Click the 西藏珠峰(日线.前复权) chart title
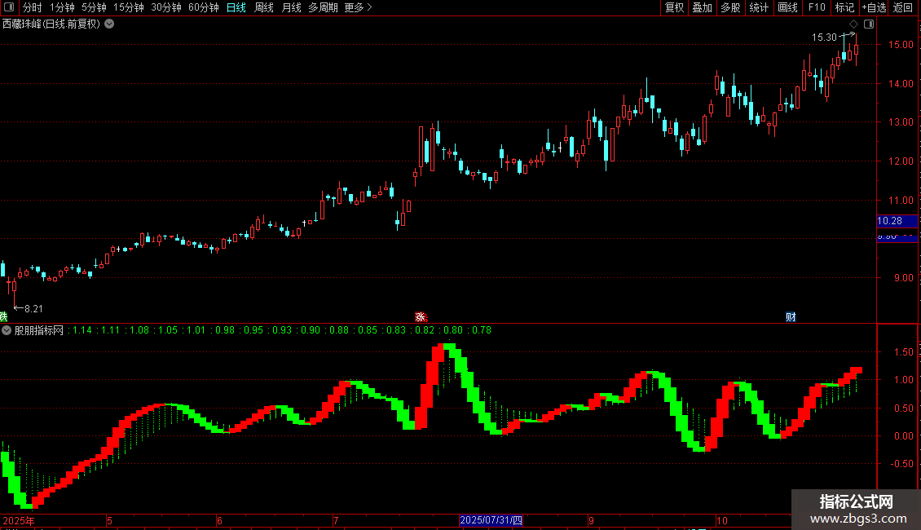This screenshot has width=921, height=530. coord(51,24)
